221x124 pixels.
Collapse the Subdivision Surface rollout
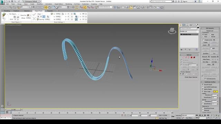tap(210, 82)
